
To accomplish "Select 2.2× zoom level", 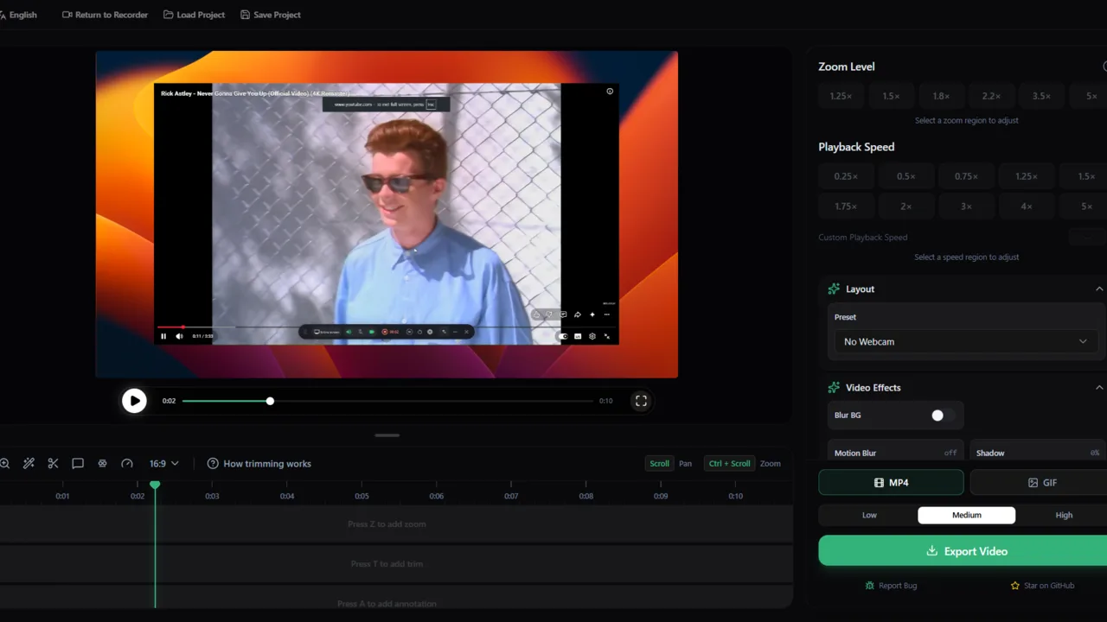I will [991, 96].
